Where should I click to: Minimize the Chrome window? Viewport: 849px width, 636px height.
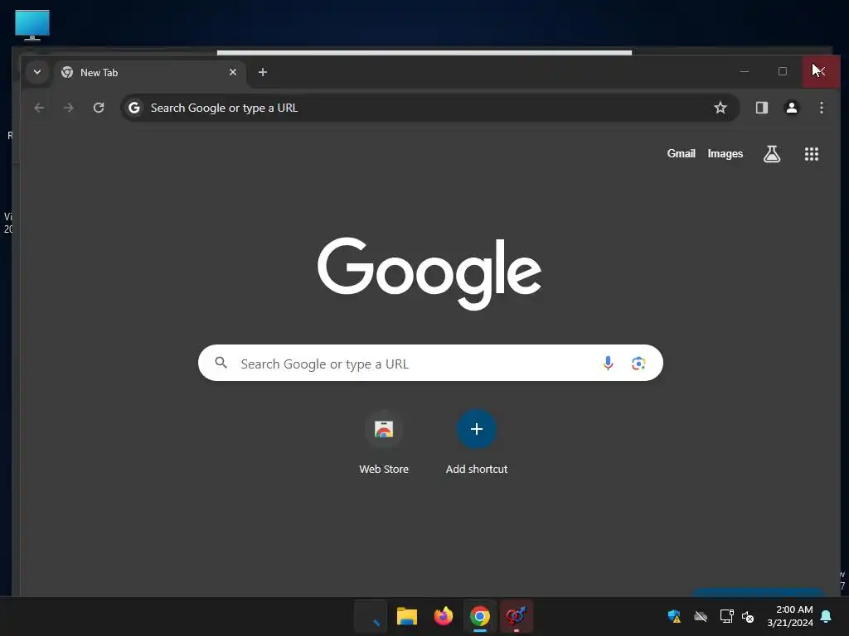745,71
